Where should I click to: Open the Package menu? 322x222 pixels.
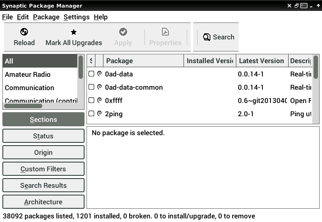click(x=46, y=17)
